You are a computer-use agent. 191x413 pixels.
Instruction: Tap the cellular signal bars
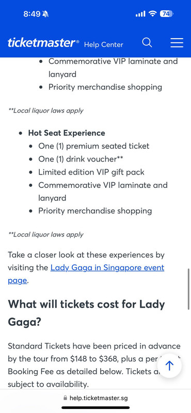tap(140, 14)
